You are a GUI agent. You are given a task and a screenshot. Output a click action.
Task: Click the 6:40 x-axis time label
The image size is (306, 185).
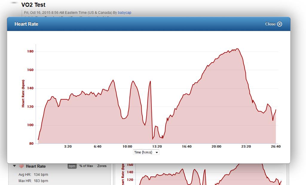pyautogui.click(x=98, y=147)
